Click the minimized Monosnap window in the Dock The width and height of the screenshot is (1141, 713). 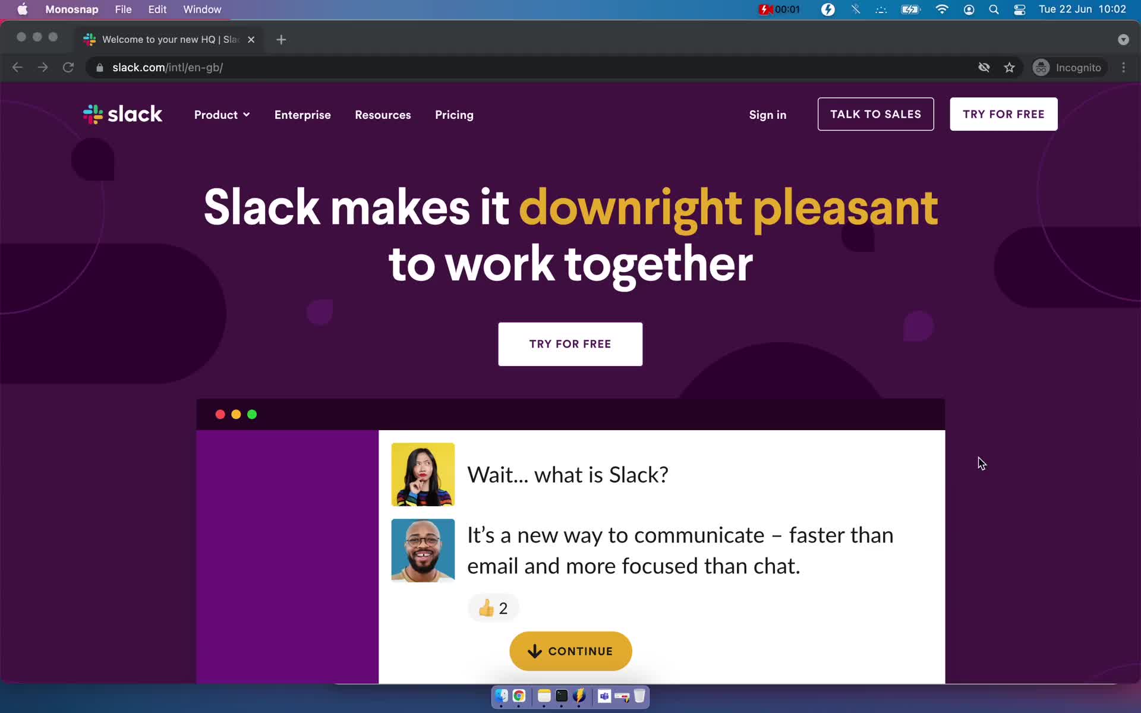(x=622, y=696)
